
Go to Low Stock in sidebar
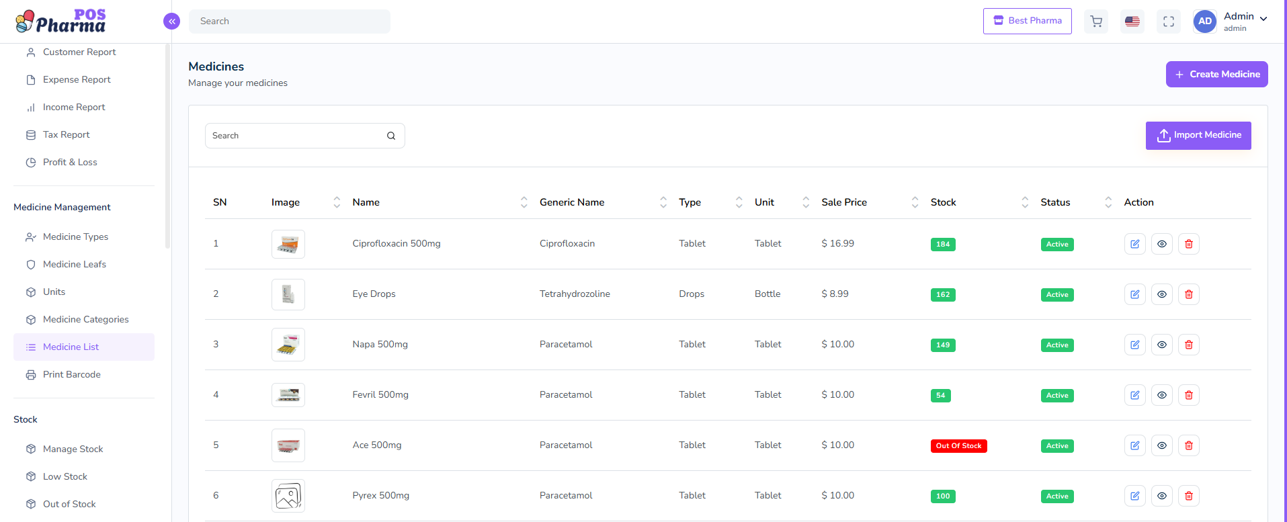point(65,477)
